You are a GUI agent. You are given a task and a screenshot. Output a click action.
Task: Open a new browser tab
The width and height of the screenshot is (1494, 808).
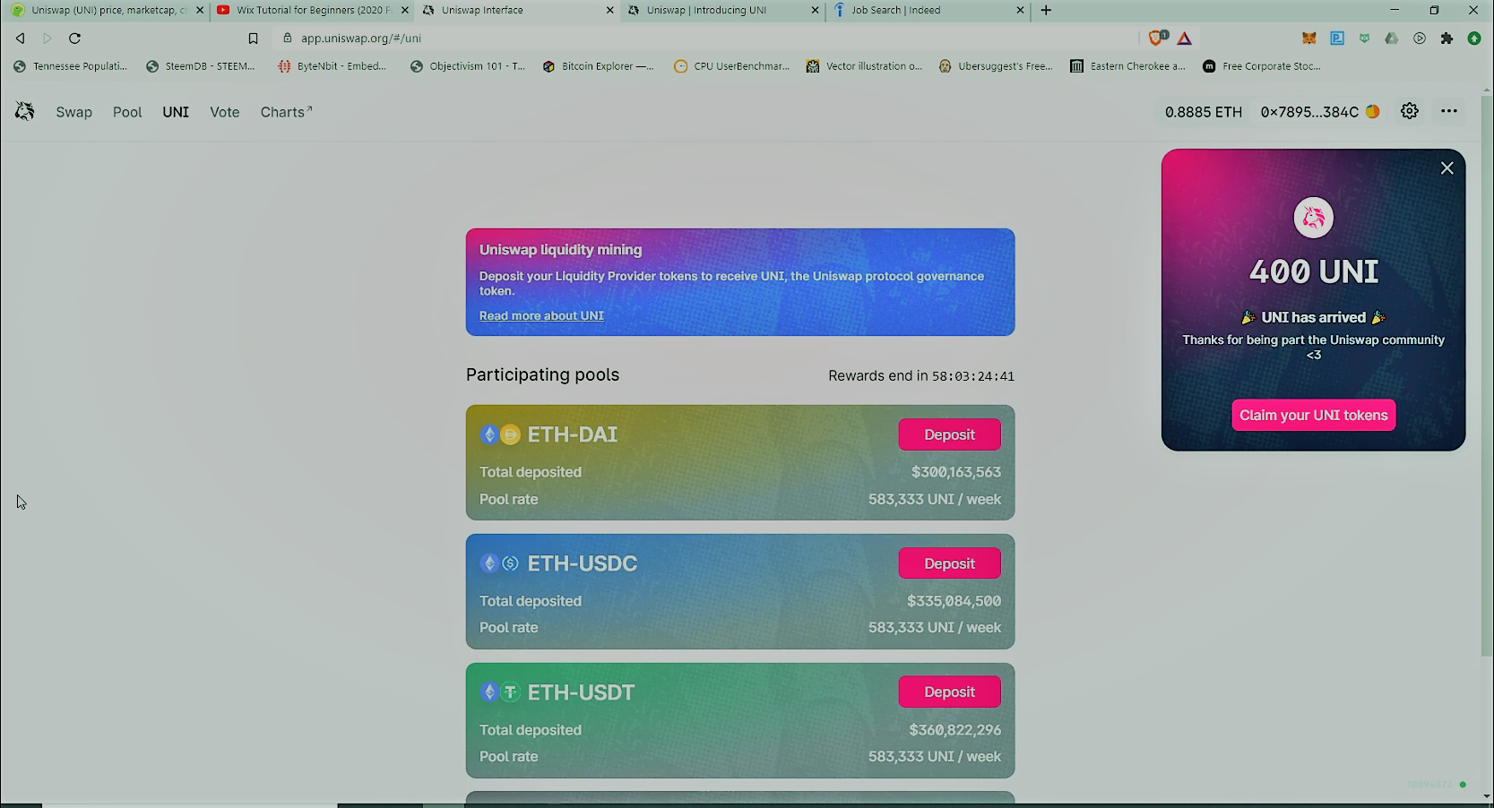tap(1046, 11)
